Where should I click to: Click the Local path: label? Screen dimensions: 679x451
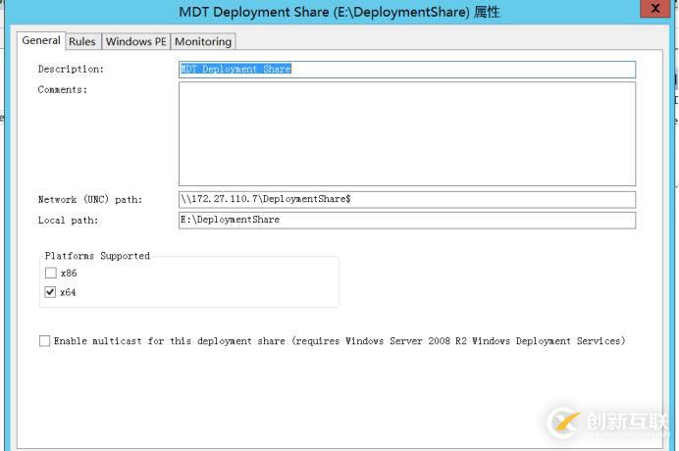coord(68,220)
